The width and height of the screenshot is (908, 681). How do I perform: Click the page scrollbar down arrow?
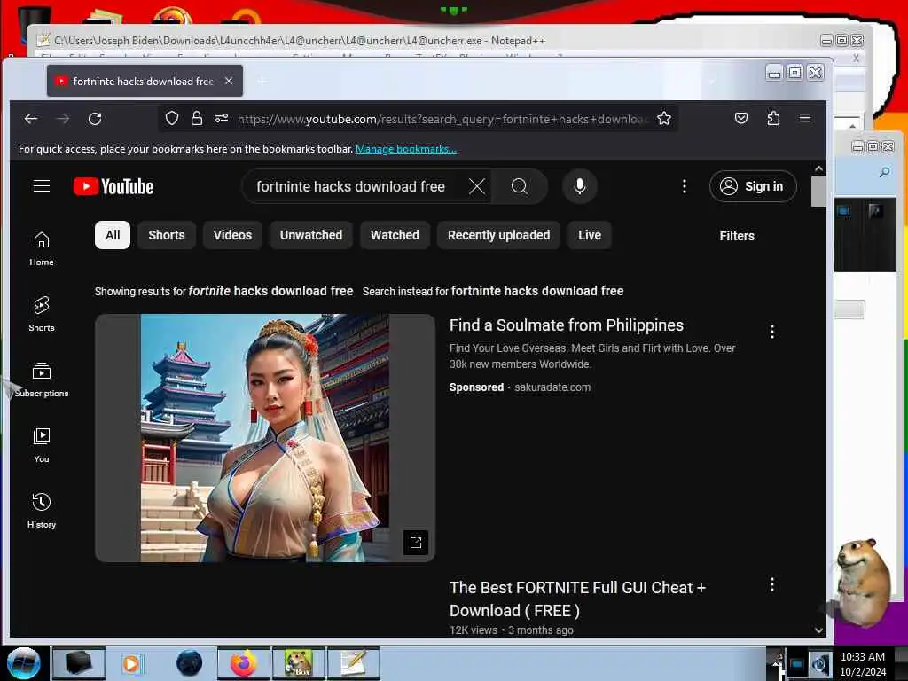(x=818, y=630)
